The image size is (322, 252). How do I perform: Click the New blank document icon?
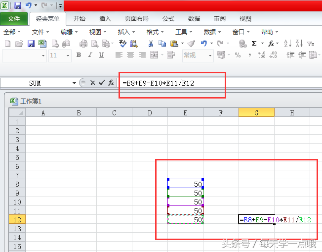pyautogui.click(x=8, y=44)
